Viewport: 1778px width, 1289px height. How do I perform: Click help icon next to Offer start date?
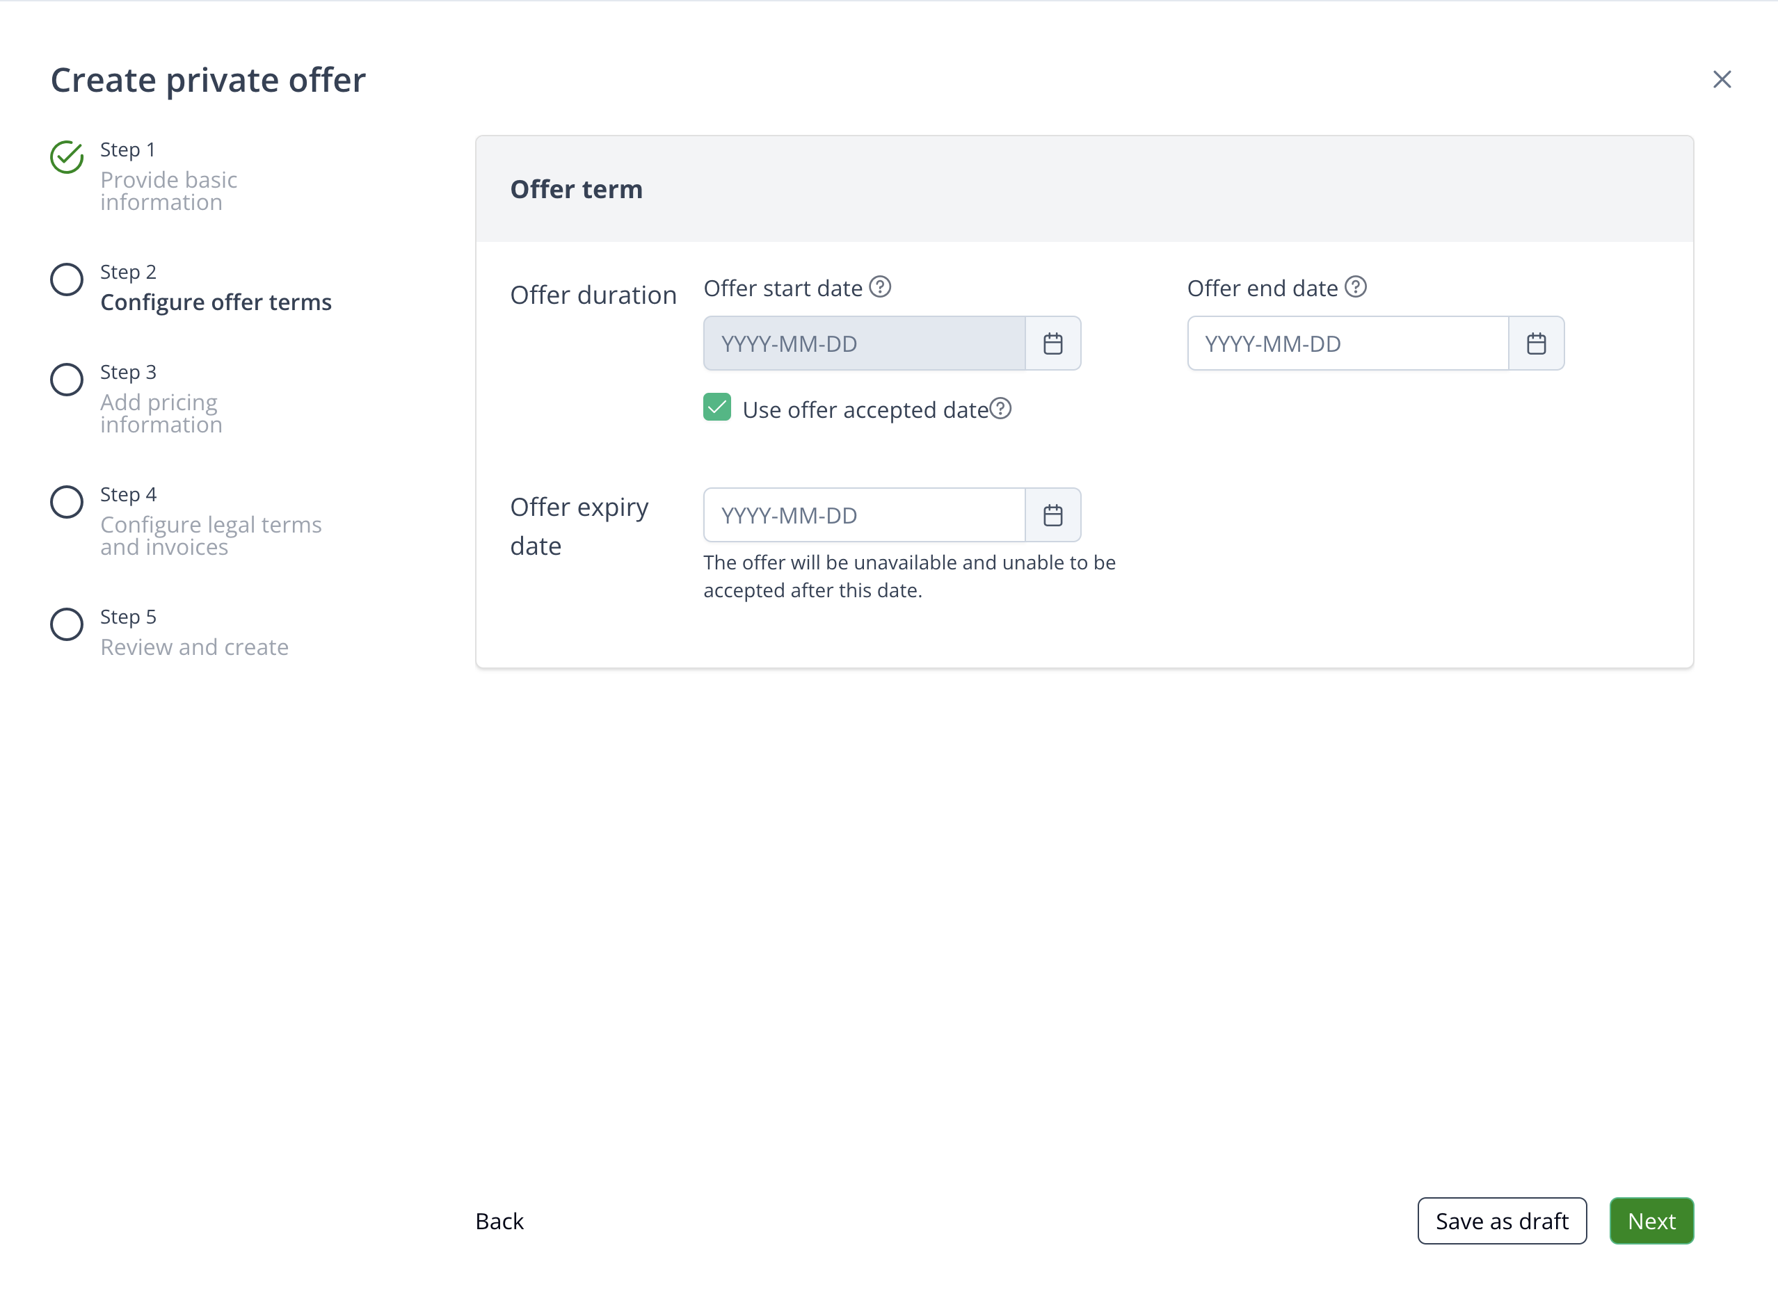[879, 287]
